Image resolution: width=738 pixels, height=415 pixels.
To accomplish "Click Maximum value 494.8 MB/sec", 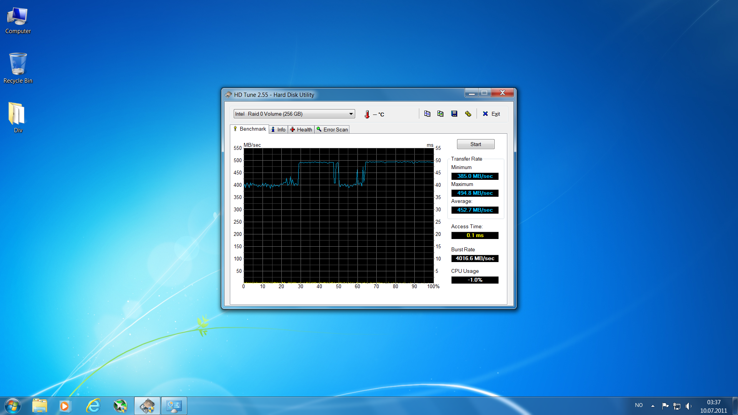I will tap(475, 193).
